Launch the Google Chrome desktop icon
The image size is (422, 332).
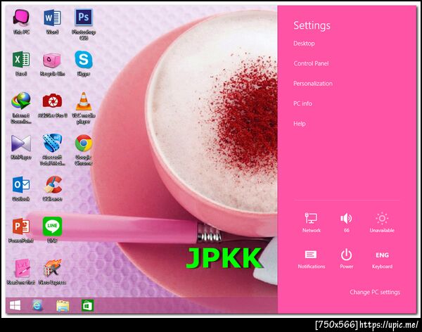click(84, 150)
